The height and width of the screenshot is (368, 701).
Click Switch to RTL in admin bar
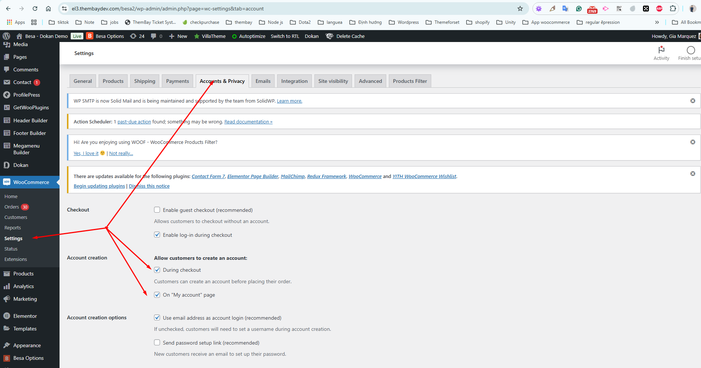285,36
